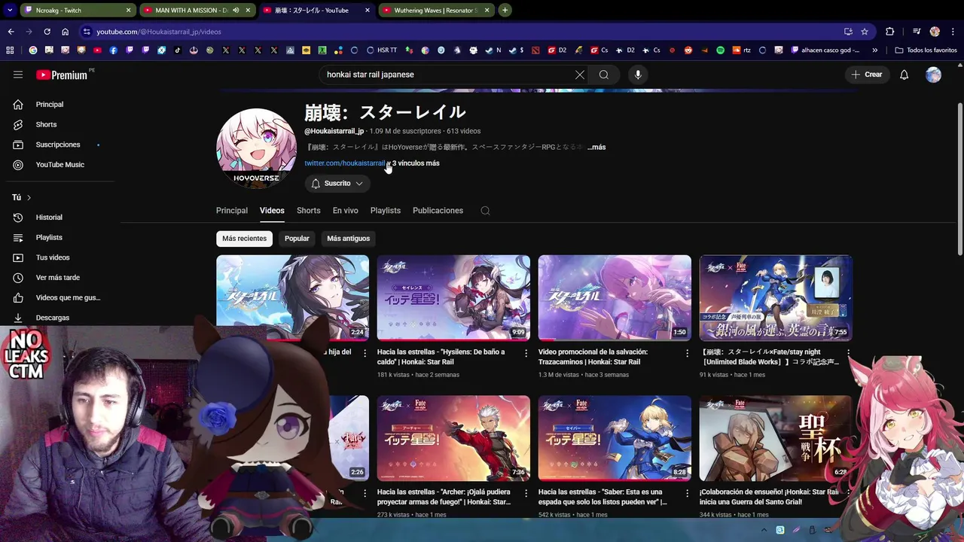
Task: Clear the search box text
Action: [x=579, y=75]
